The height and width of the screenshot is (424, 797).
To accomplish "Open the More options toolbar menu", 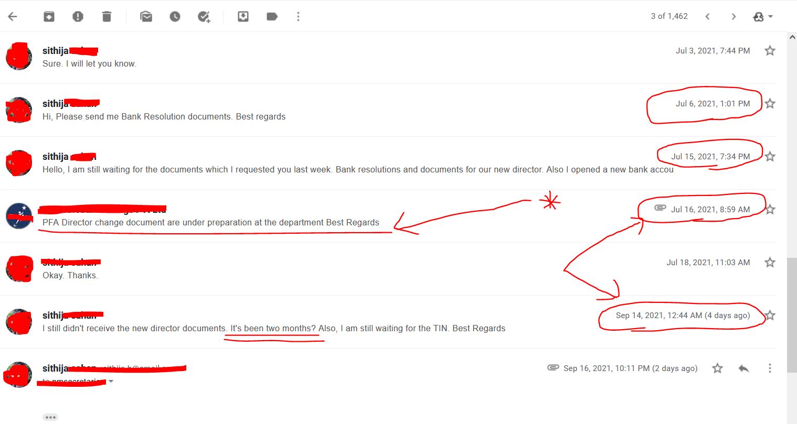I will coord(298,16).
